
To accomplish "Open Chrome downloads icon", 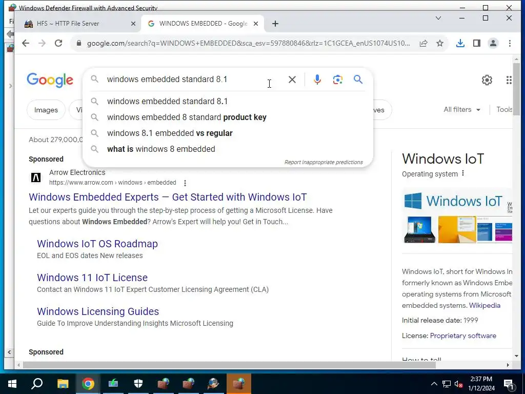I will tap(460, 43).
